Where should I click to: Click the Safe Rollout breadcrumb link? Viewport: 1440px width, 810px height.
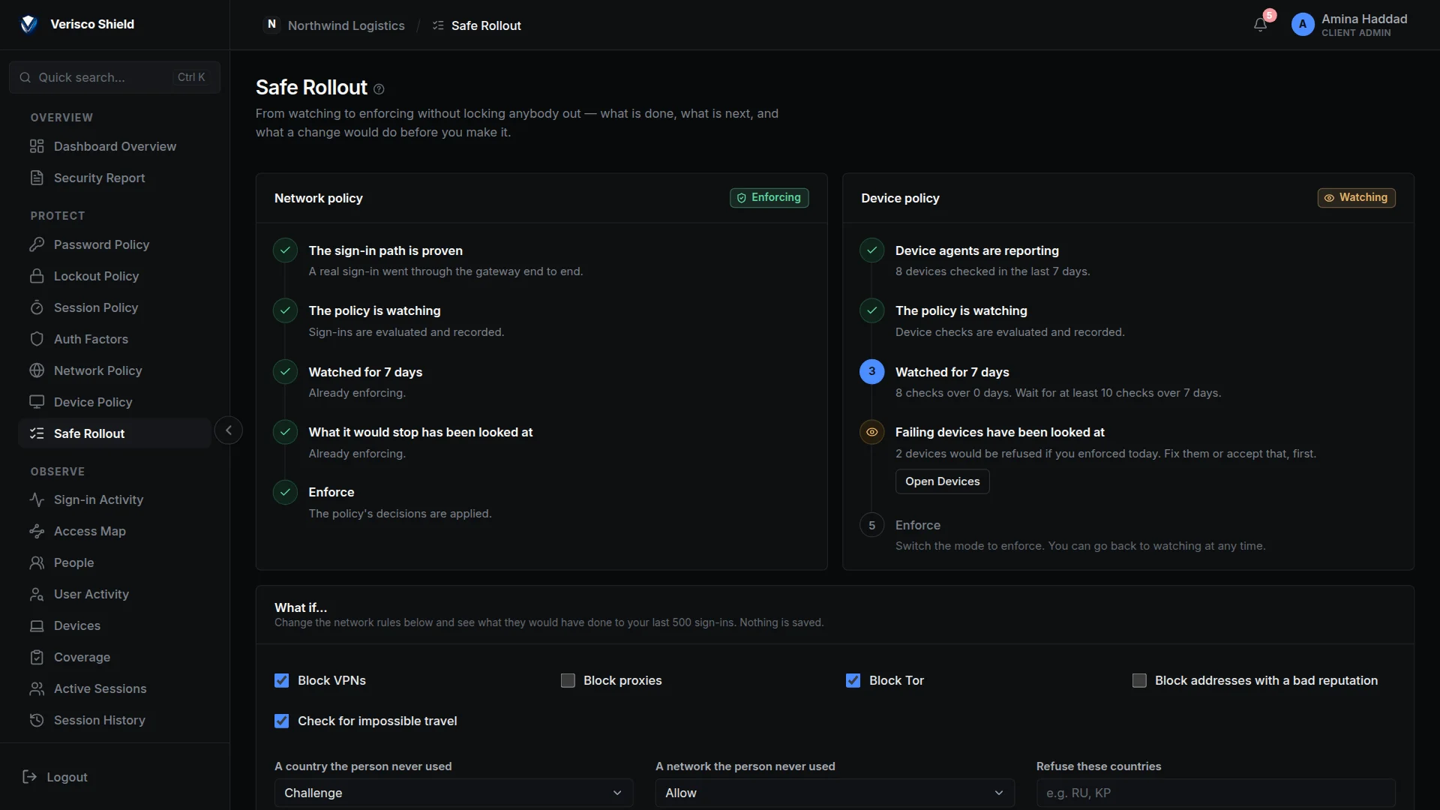(477, 25)
